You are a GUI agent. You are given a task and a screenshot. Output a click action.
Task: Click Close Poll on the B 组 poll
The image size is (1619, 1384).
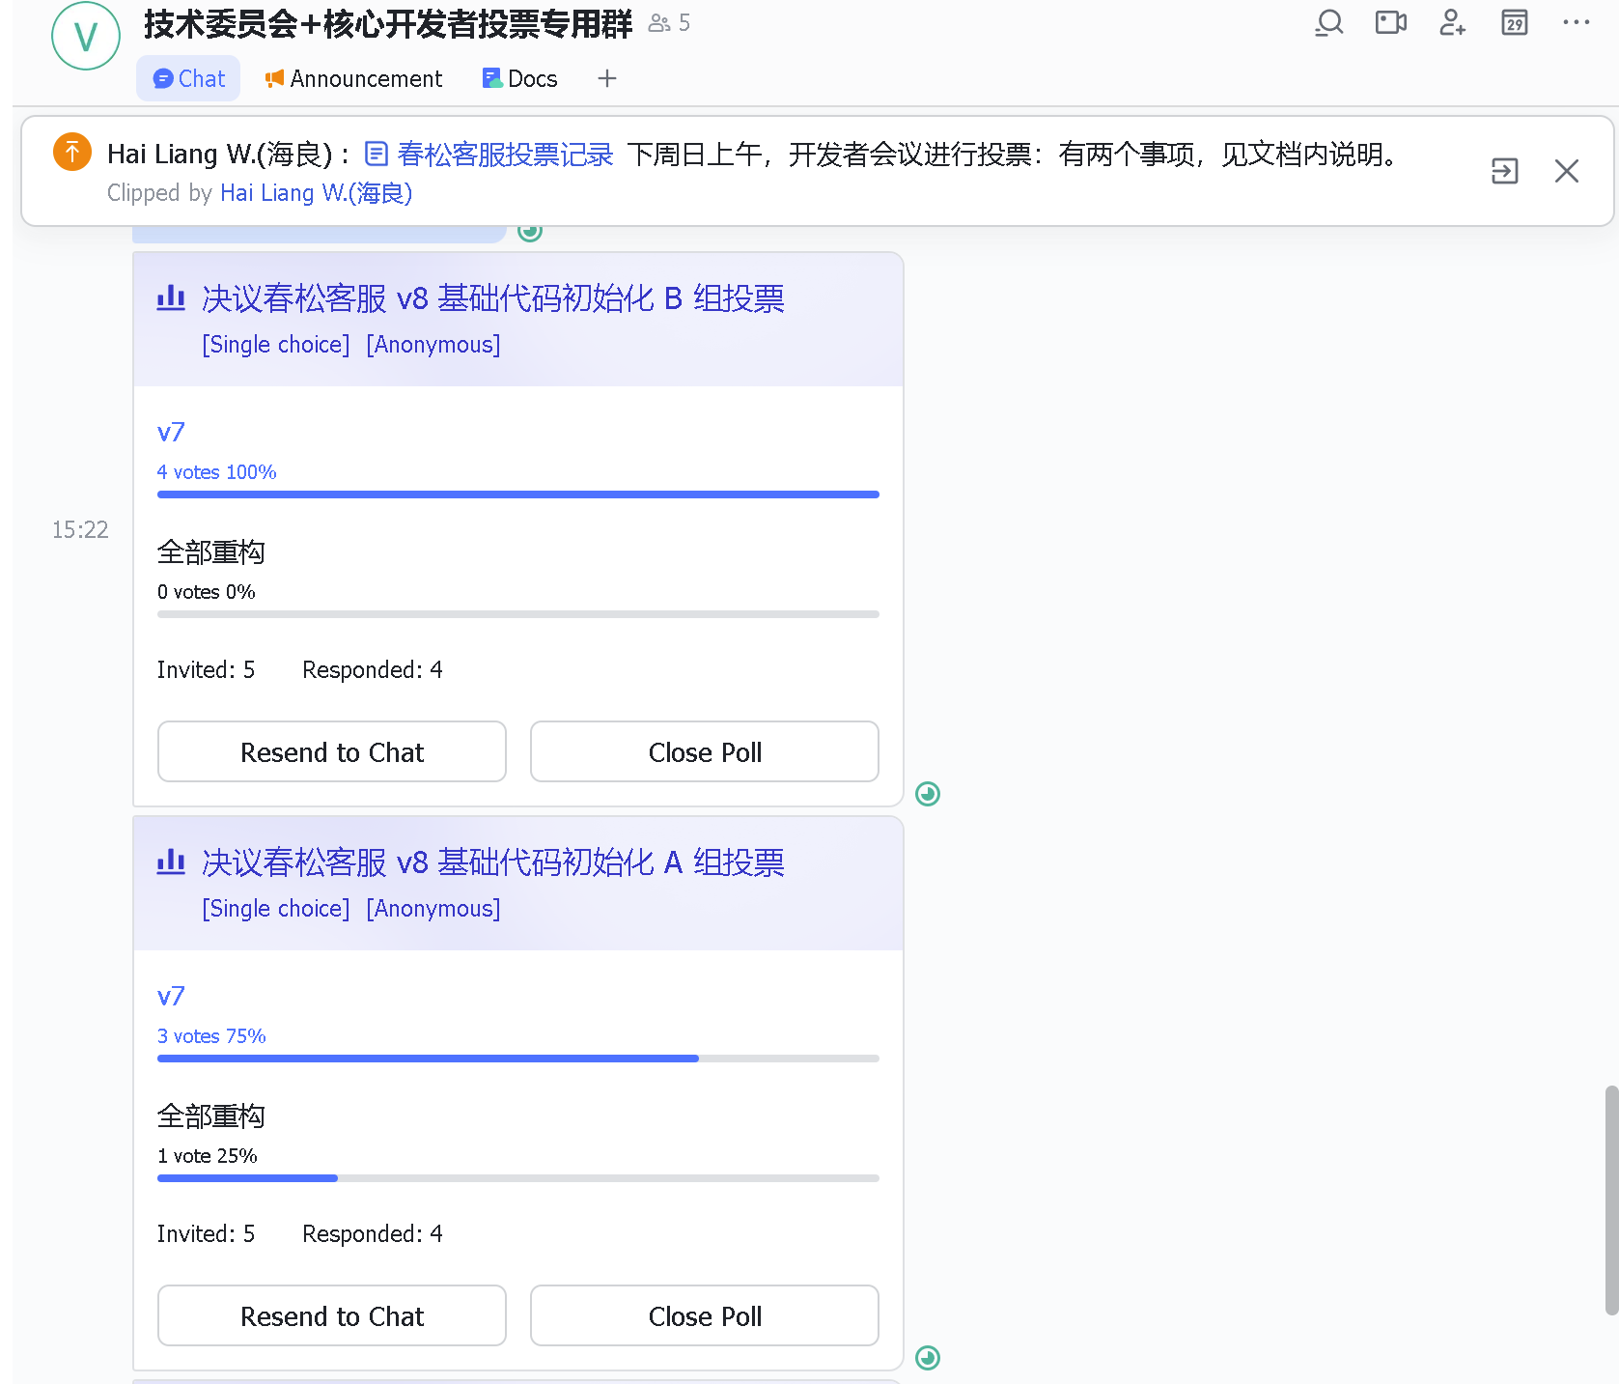coord(704,751)
